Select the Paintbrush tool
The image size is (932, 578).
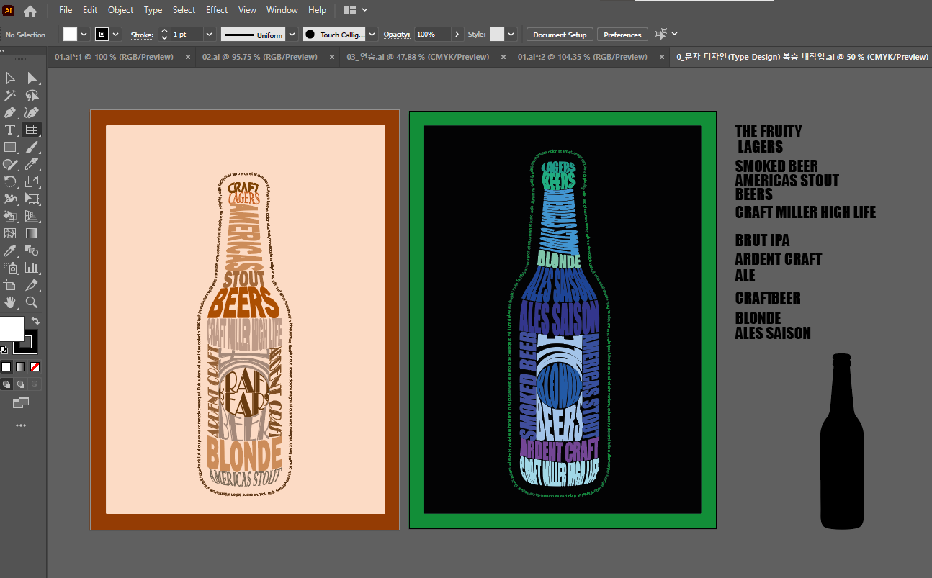point(32,147)
